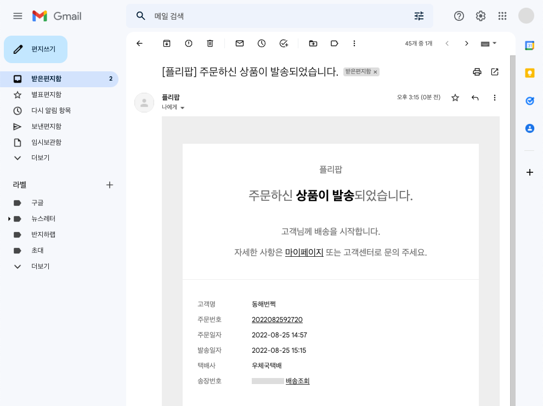Show search options slider icon
The image size is (543, 406).
tap(419, 16)
